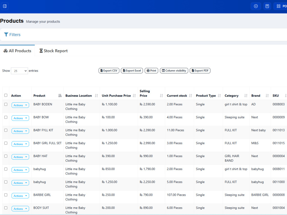Screen dimensions: 287x215
Task: Sort by Product Type column arrow
Action: (x=219, y=95)
